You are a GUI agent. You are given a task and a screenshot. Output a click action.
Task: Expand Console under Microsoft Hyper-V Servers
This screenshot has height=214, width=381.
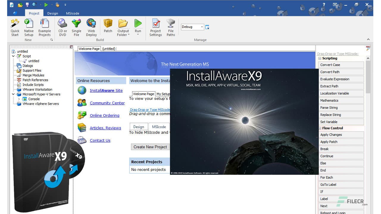pos(18,99)
